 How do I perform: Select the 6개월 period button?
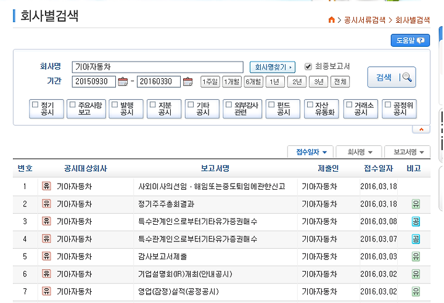(x=253, y=82)
